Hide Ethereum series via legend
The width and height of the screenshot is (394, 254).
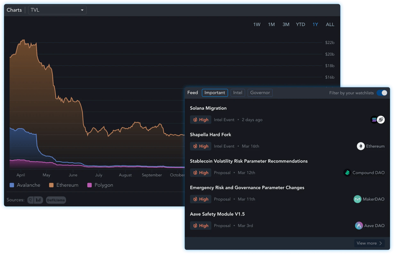pos(64,185)
